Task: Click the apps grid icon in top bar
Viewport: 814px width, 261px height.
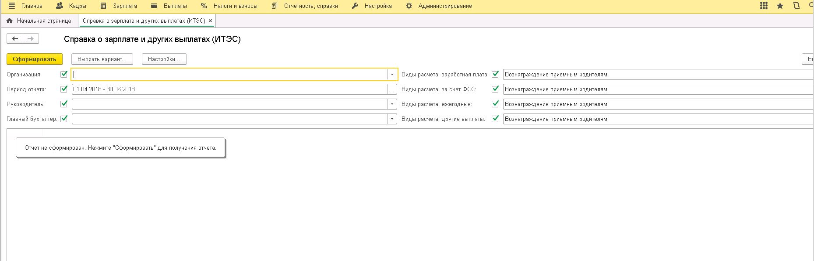Action: pos(764,6)
